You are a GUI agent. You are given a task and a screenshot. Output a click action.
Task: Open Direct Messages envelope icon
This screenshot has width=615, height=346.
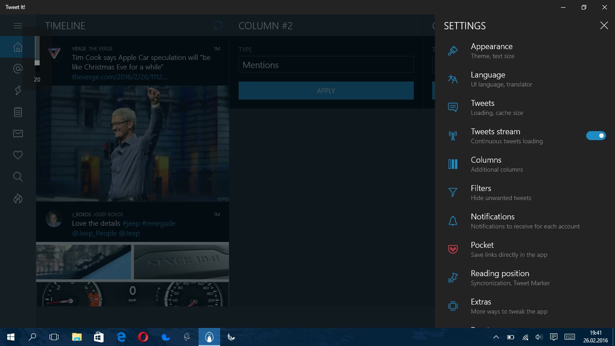click(18, 133)
